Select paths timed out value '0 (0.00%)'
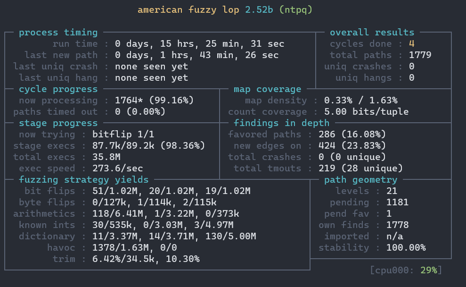466x287 pixels. (140, 112)
